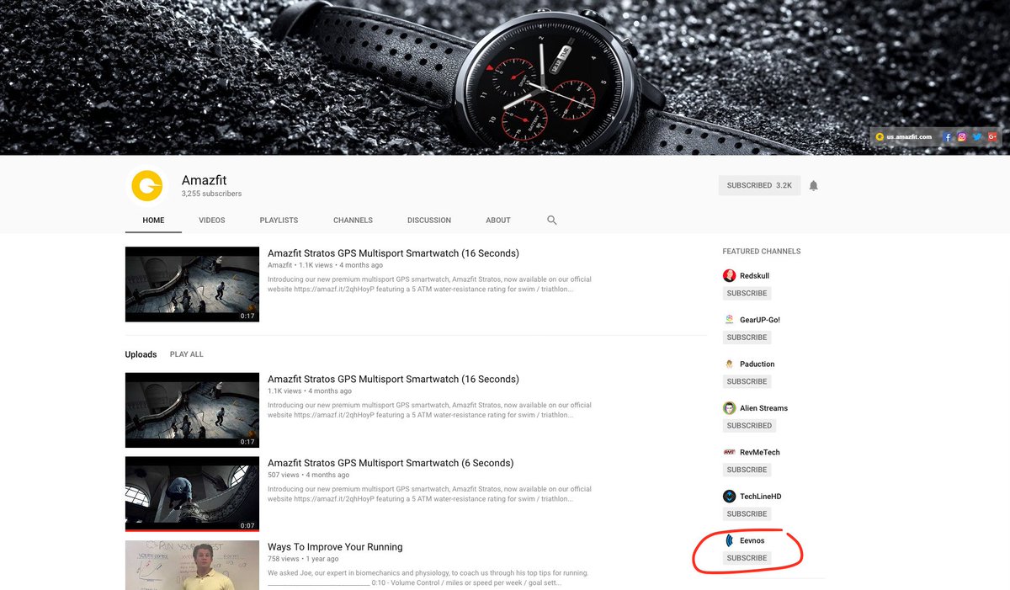Click the 758 views • 1 year ago text
Image resolution: width=1010 pixels, height=590 pixels.
point(303,559)
